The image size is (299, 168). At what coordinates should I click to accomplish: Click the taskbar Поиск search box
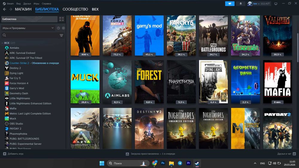128,163
